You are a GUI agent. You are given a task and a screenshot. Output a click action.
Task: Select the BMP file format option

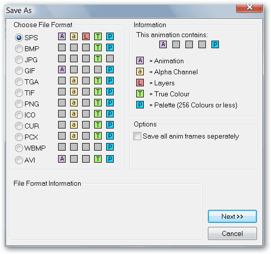[x=27, y=49]
